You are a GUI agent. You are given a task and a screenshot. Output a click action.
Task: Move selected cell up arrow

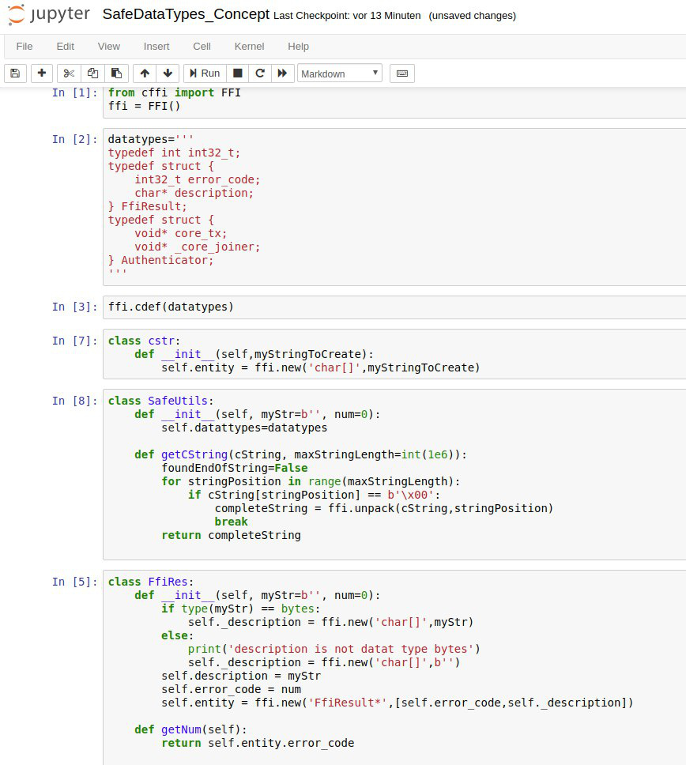pyautogui.click(x=145, y=73)
